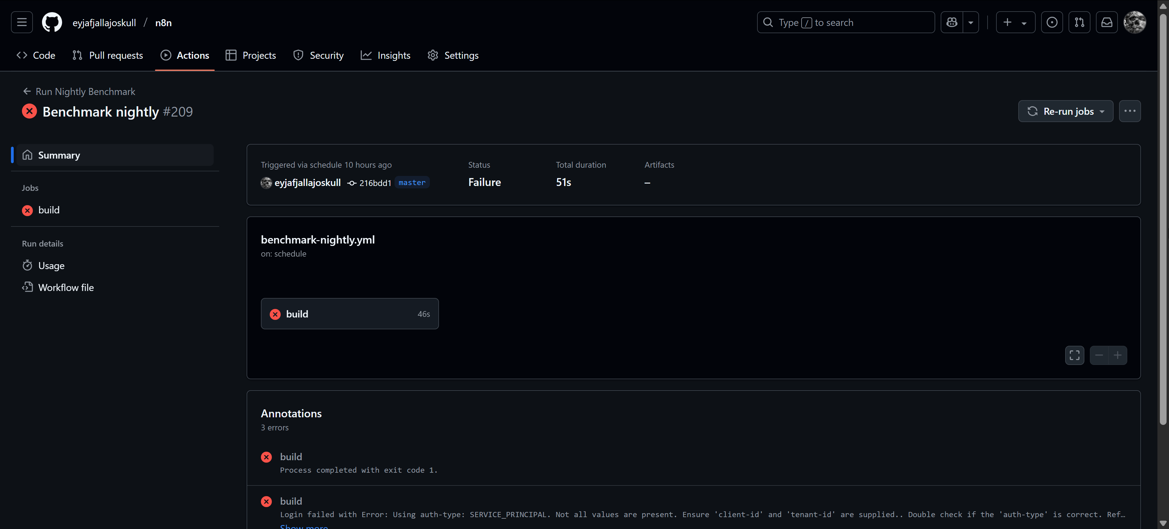The image size is (1169, 529).
Task: Select Summary in the sidebar
Action: [x=115, y=155]
